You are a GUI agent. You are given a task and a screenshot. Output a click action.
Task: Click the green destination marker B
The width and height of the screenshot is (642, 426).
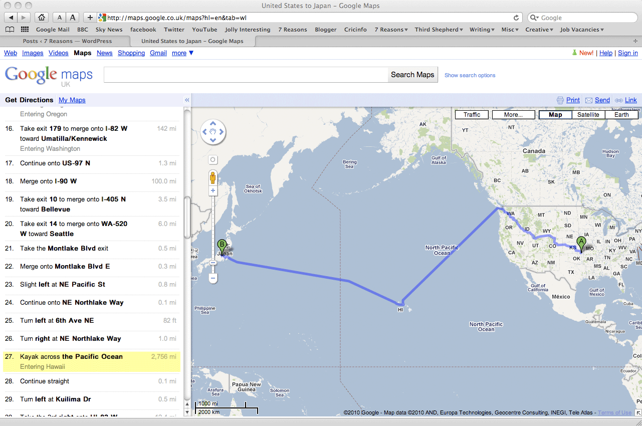222,246
